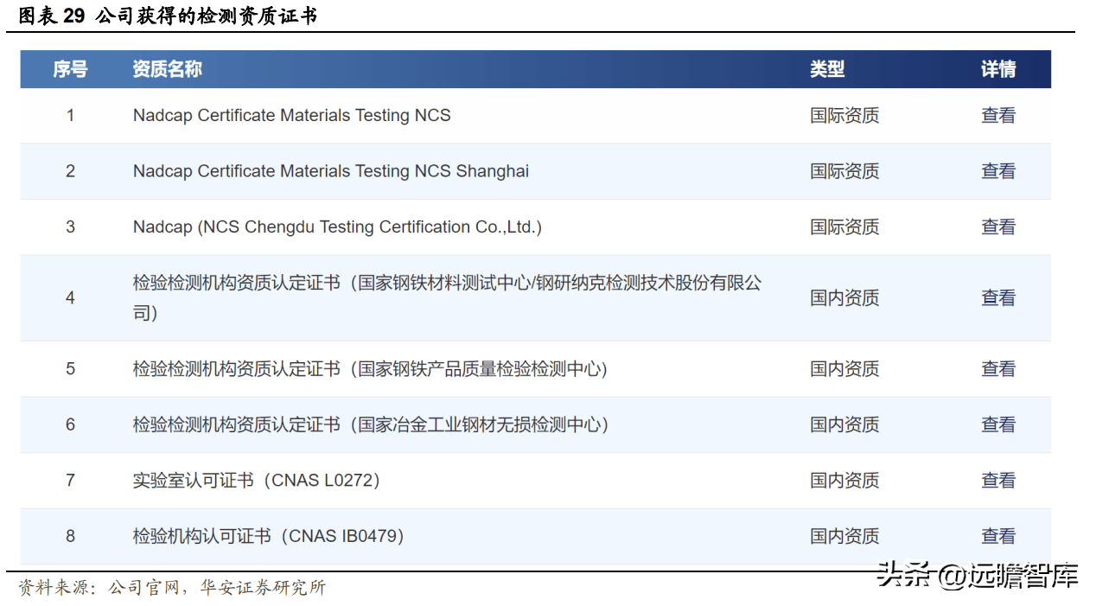
Task: Click 国内资质 in CNAS L0272 row
Action: coord(844,480)
